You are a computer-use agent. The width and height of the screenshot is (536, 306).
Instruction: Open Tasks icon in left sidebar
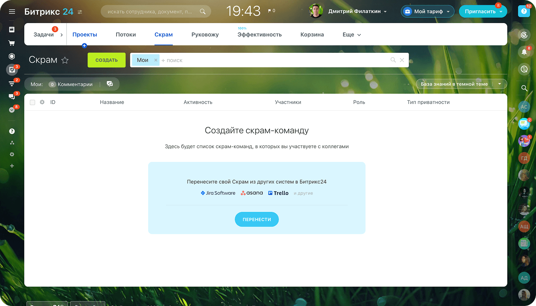pyautogui.click(x=12, y=69)
